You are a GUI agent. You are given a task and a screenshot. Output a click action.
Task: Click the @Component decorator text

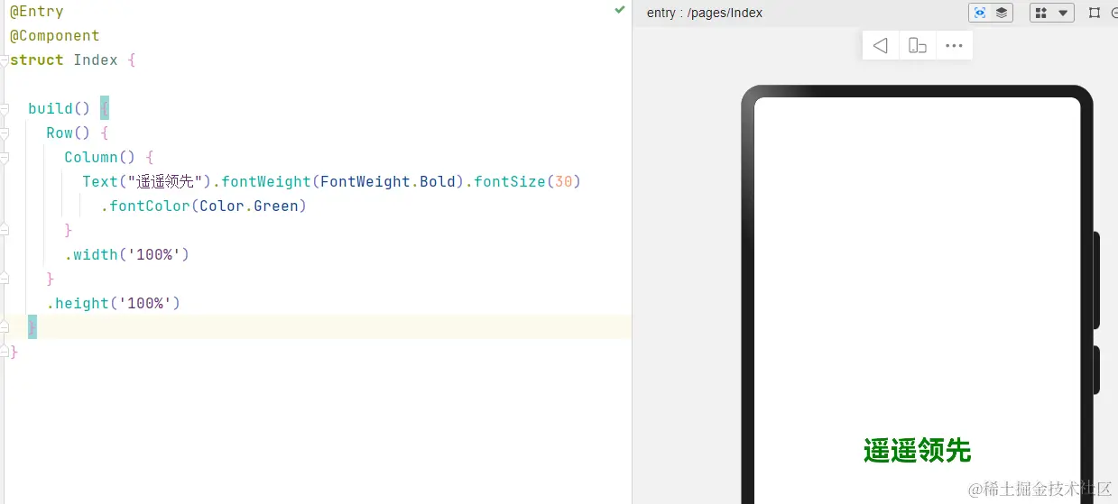click(x=55, y=36)
